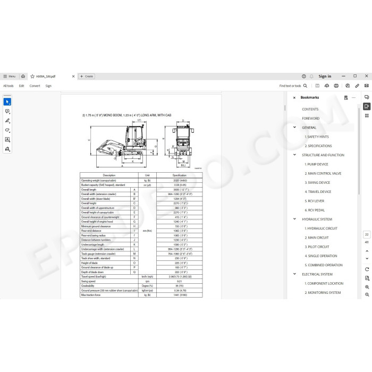Open 4. SINGLE OPERATION bookmark
This screenshot has height=372, width=372.
click(321, 256)
